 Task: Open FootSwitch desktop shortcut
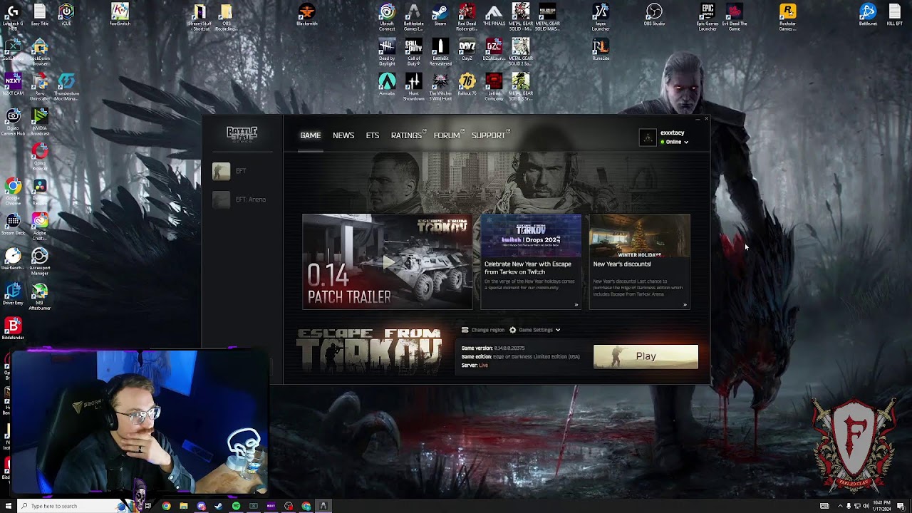[x=120, y=16]
